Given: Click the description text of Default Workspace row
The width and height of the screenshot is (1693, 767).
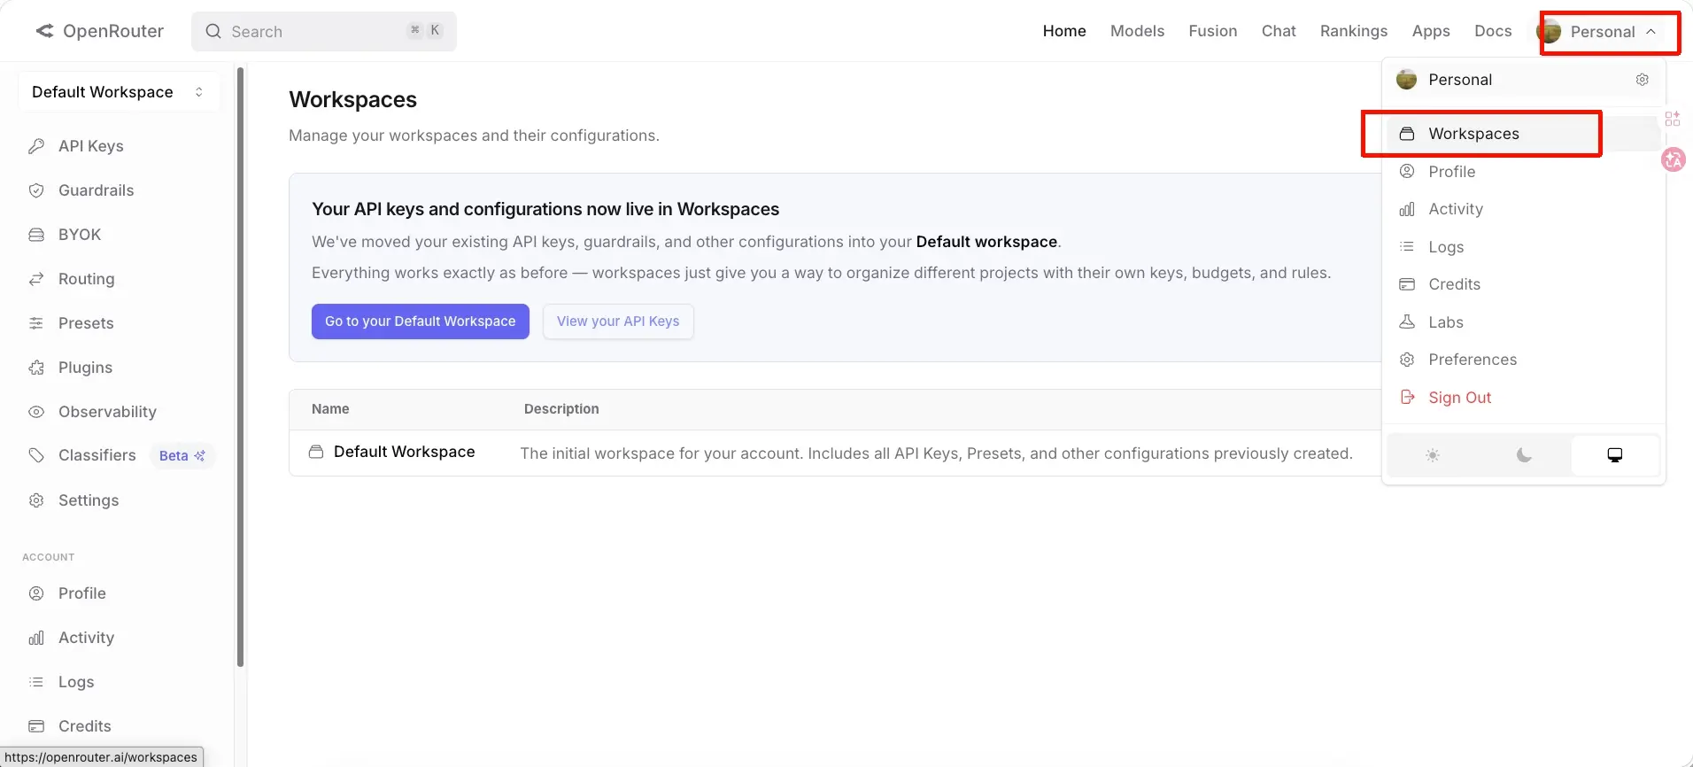Looking at the screenshot, I should coord(937,453).
